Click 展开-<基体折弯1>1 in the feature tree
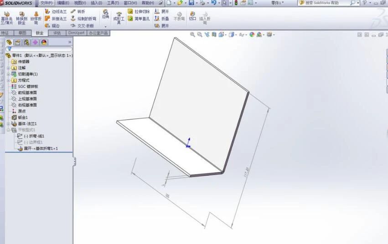Image resolution: width=388 pixels, height=244 pixels. click(40, 148)
